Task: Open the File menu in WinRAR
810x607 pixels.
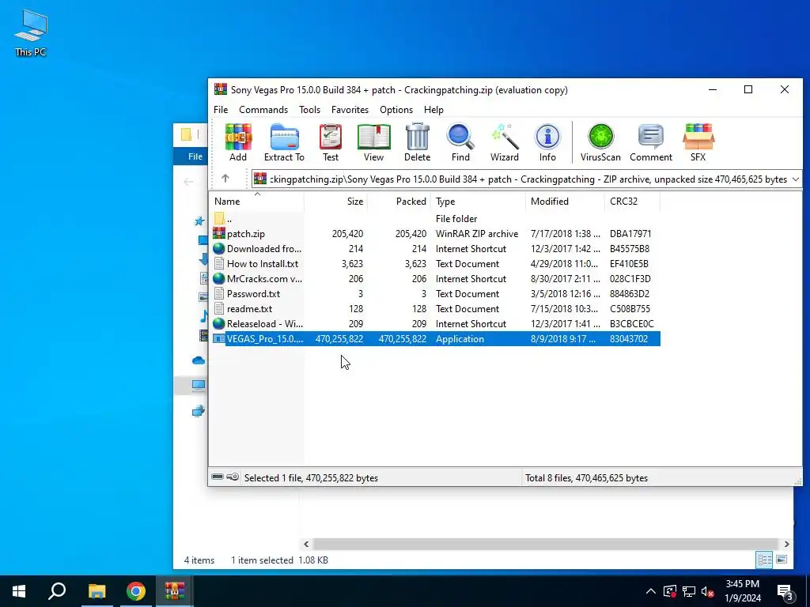Action: pos(221,109)
